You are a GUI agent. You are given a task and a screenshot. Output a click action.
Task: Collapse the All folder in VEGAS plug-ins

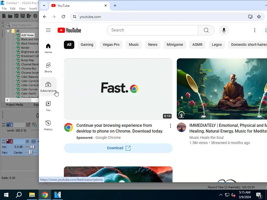coord(8,31)
